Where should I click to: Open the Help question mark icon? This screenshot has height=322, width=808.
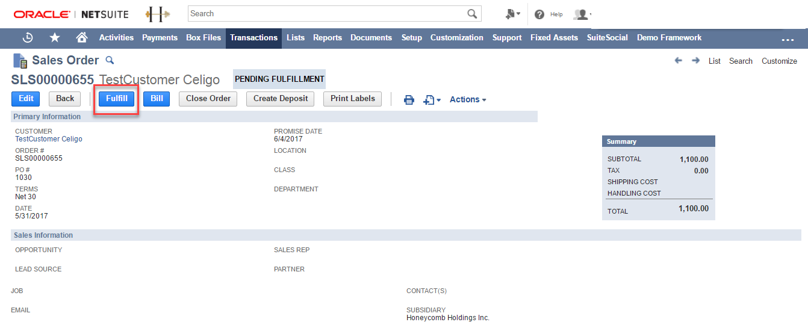tap(539, 14)
